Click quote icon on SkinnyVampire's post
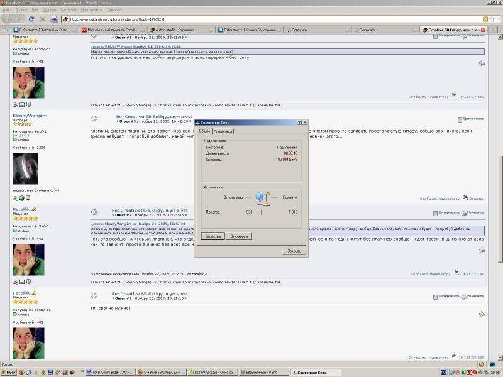 click(460, 119)
